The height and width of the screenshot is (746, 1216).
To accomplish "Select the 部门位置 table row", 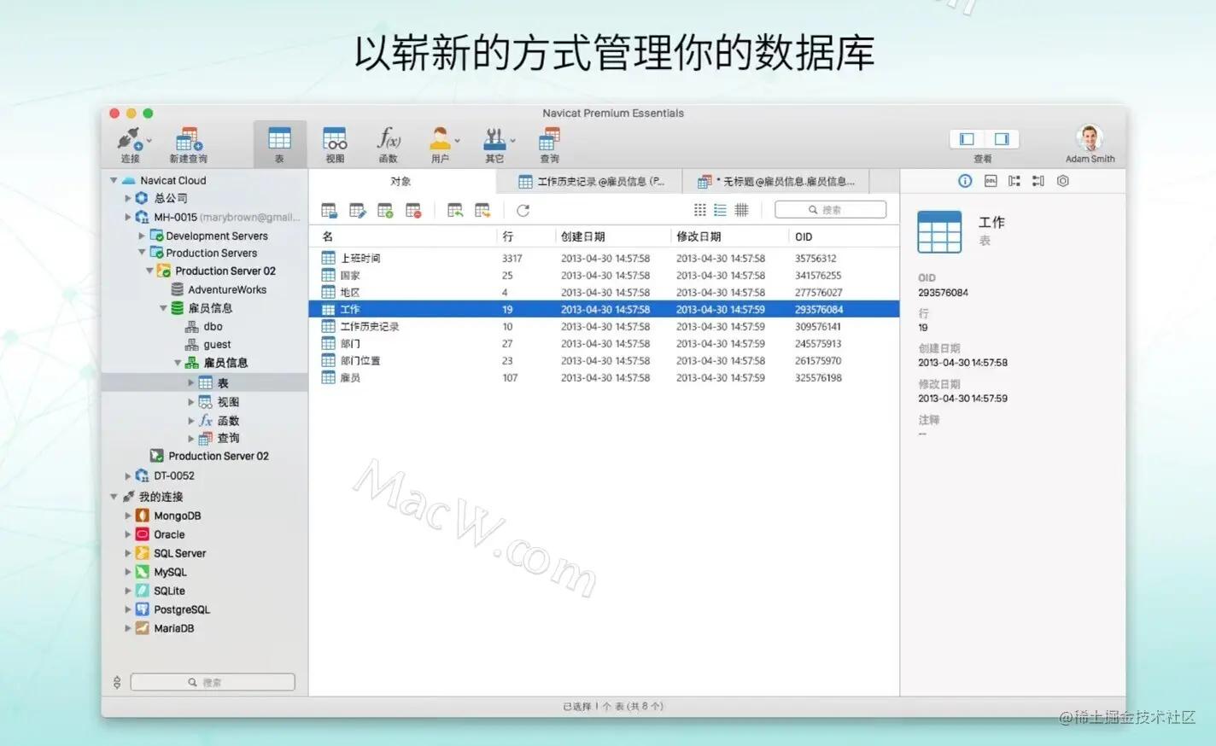I will 604,360.
